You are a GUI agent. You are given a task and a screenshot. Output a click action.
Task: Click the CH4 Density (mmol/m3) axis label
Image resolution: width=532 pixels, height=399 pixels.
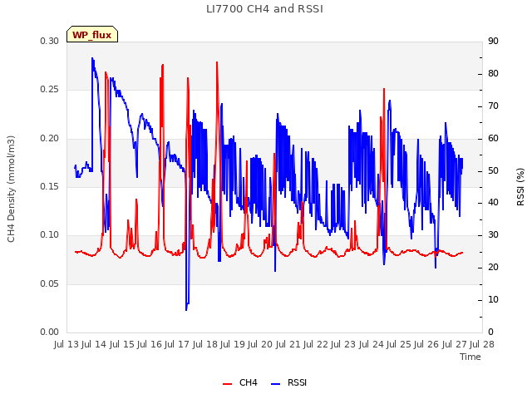11,189
